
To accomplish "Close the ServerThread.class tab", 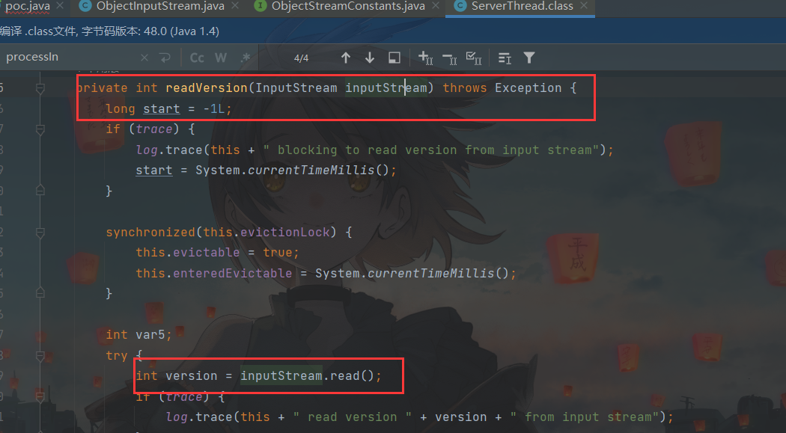I will point(586,7).
